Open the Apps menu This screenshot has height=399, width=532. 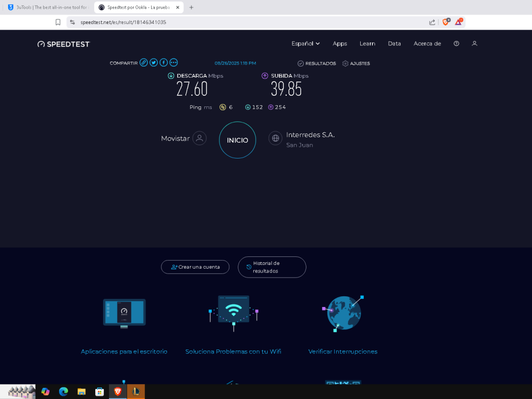tap(339, 44)
